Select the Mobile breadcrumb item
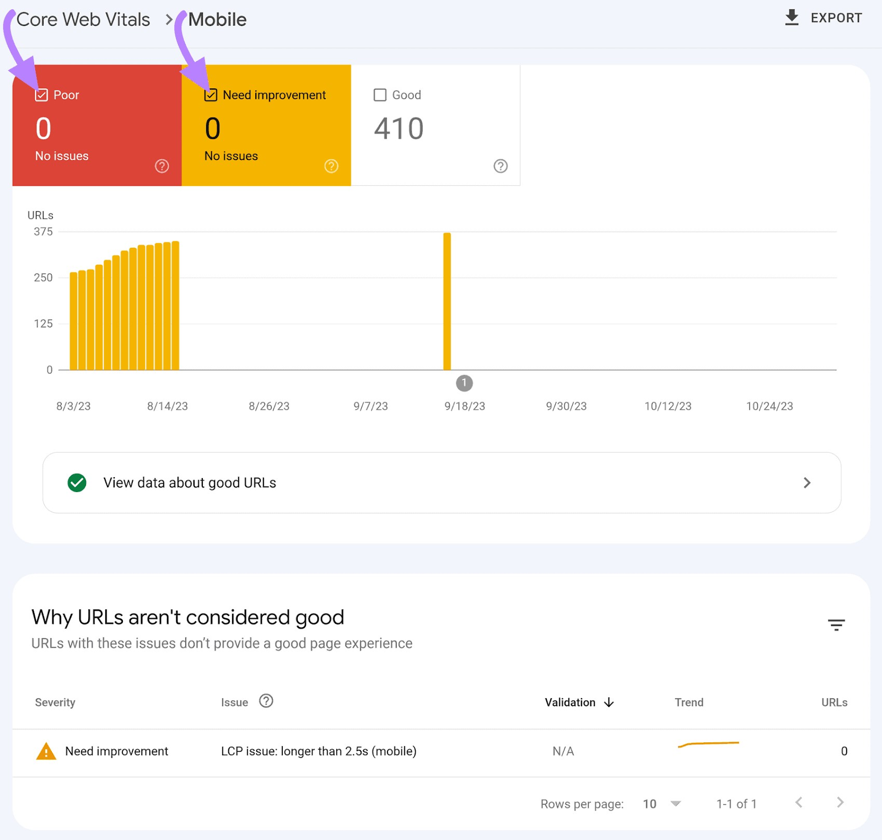882x840 pixels. click(x=217, y=20)
